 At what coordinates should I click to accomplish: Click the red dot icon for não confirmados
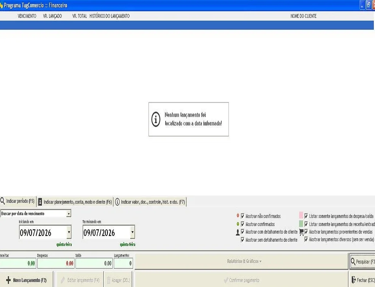[x=238, y=215]
